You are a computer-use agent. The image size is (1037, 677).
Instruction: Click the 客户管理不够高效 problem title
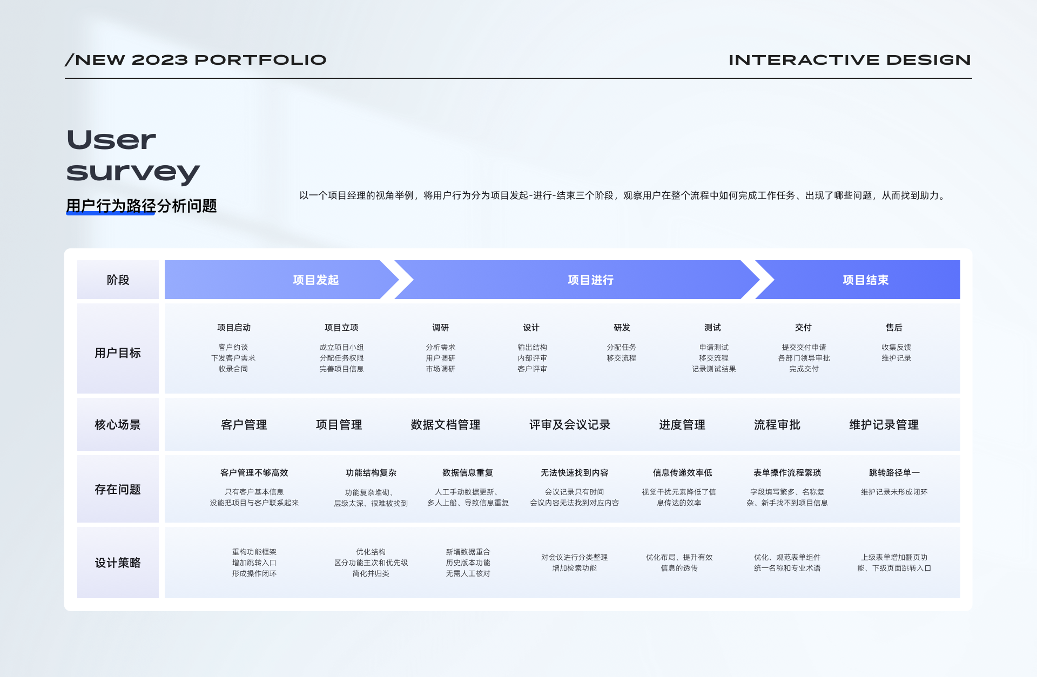coord(254,473)
